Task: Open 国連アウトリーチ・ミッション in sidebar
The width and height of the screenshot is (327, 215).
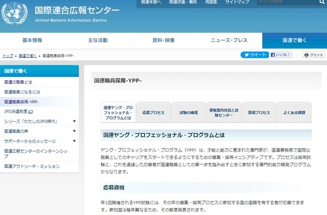Action: click(x=39, y=166)
